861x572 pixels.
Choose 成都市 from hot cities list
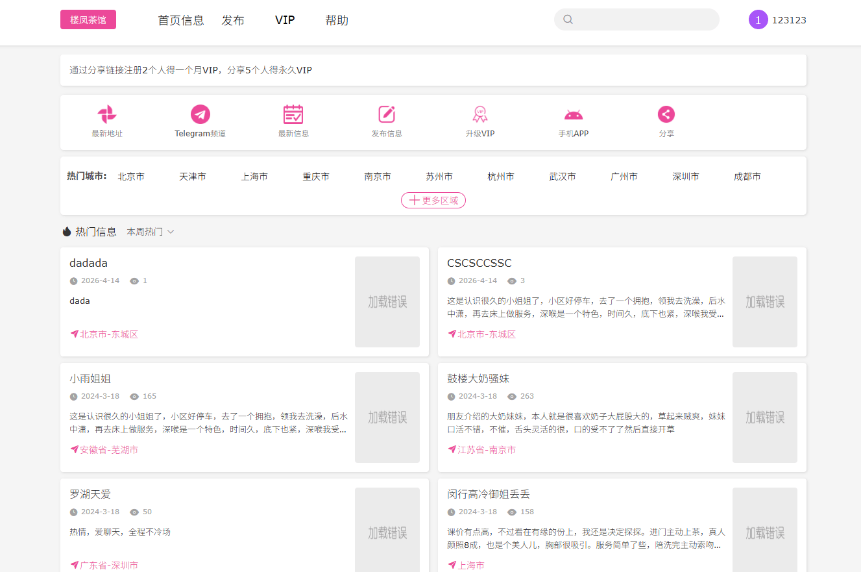(747, 177)
